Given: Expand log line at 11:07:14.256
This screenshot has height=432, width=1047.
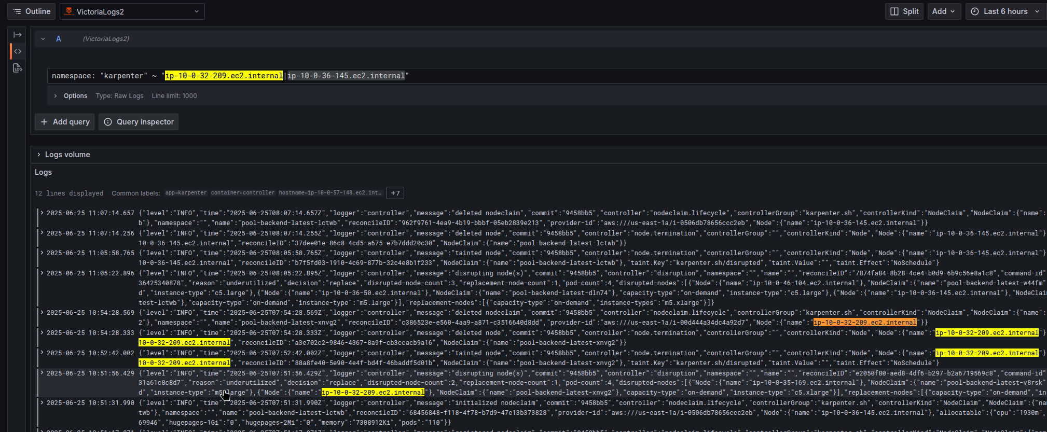Looking at the screenshot, I should coord(42,233).
